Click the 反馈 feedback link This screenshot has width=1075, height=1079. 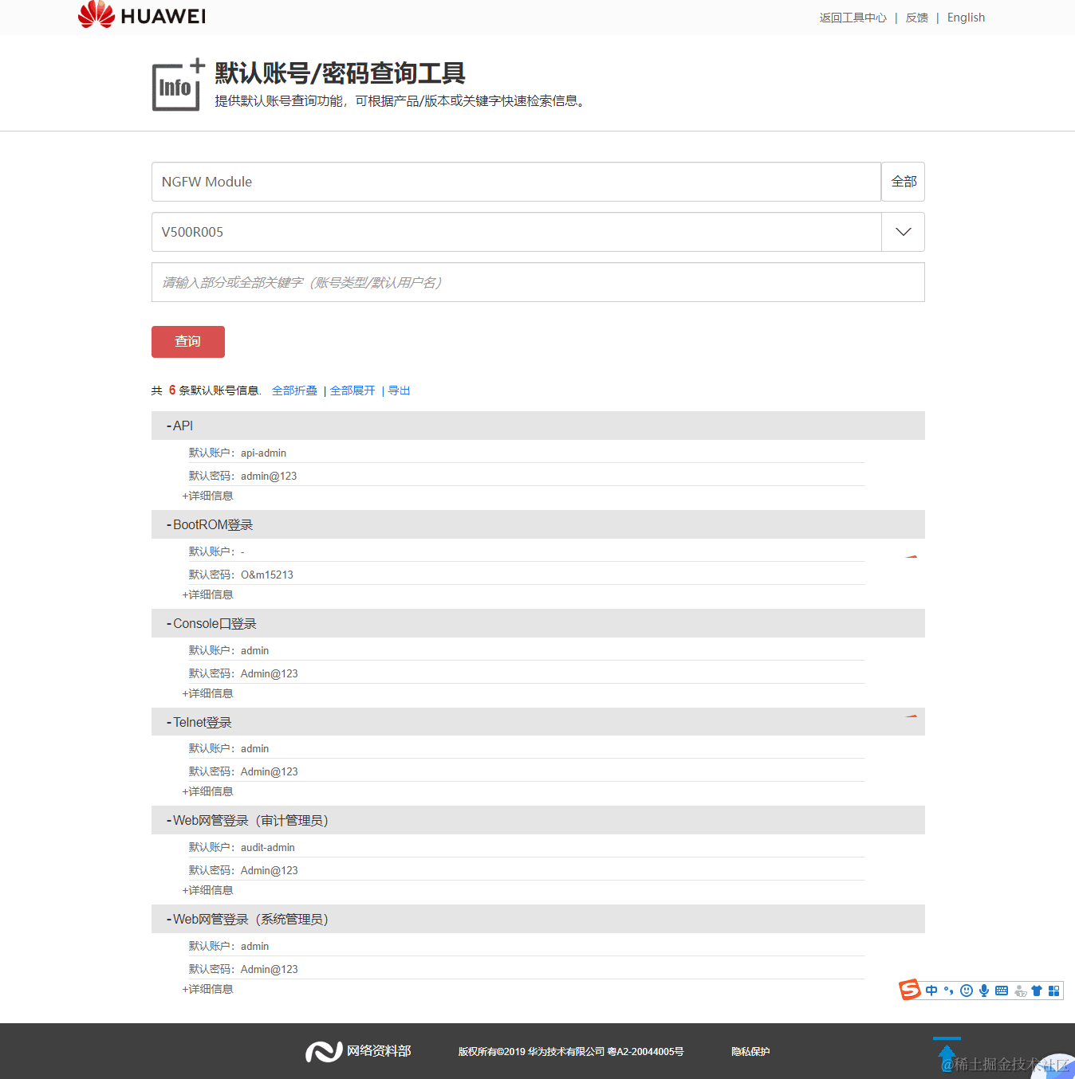click(x=916, y=18)
